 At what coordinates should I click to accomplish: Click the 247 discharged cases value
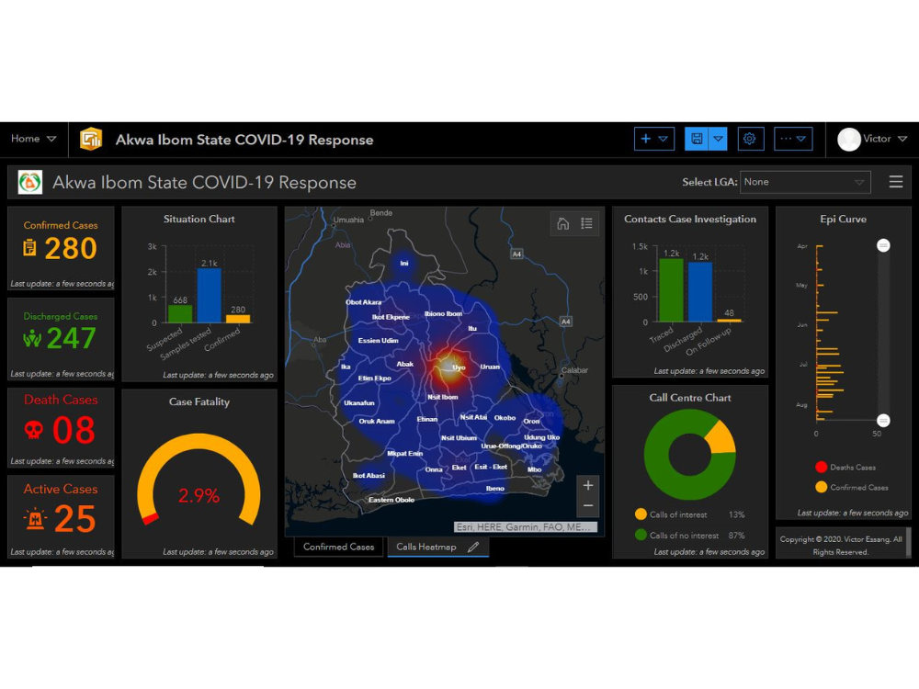(x=71, y=338)
